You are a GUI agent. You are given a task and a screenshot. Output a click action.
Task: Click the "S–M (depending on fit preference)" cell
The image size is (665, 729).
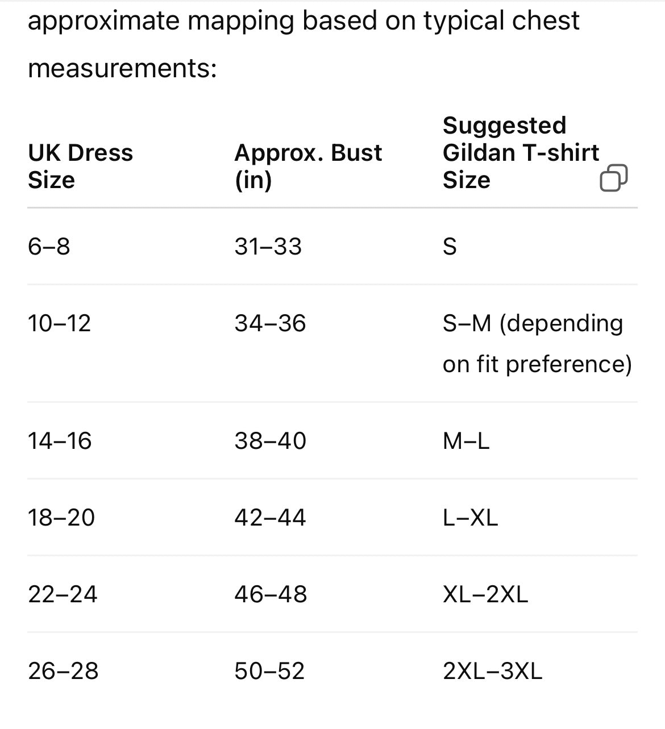point(537,343)
